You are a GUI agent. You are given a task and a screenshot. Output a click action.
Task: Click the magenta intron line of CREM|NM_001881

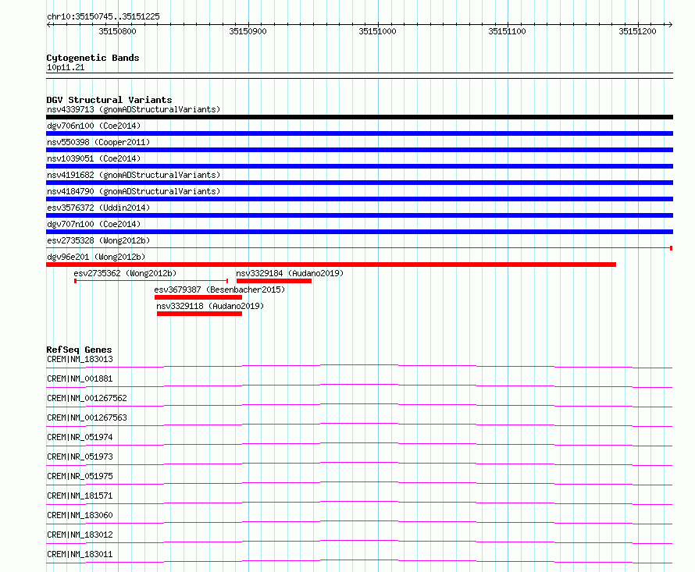[359, 385]
